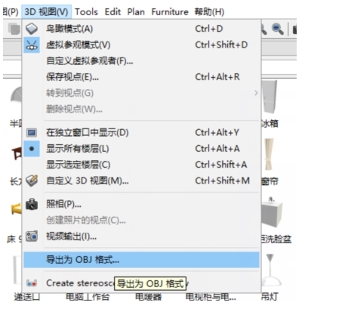Click the 电暖器 furniture label
The width and height of the screenshot is (351, 318).
[148, 297]
